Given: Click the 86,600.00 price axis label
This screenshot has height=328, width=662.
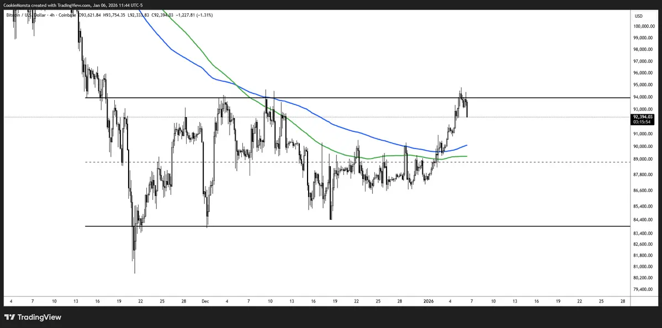Looking at the screenshot, I should [x=644, y=191].
